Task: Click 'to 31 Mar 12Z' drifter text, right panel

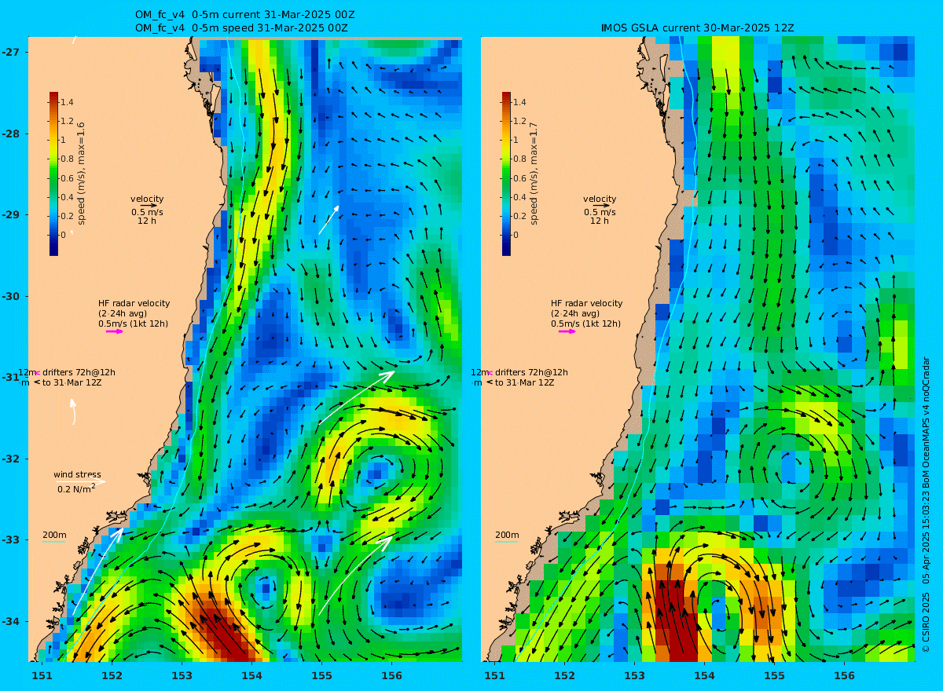Action: pos(525,382)
